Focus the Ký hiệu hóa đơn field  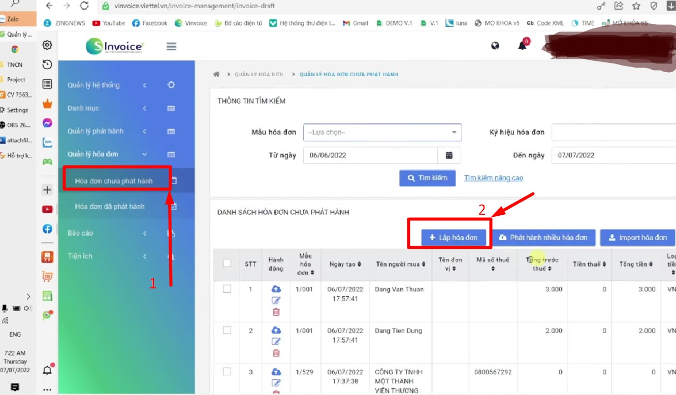pyautogui.click(x=614, y=133)
